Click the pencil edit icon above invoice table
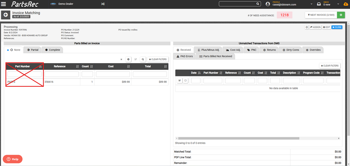The image size is (350, 166). (x=135, y=60)
